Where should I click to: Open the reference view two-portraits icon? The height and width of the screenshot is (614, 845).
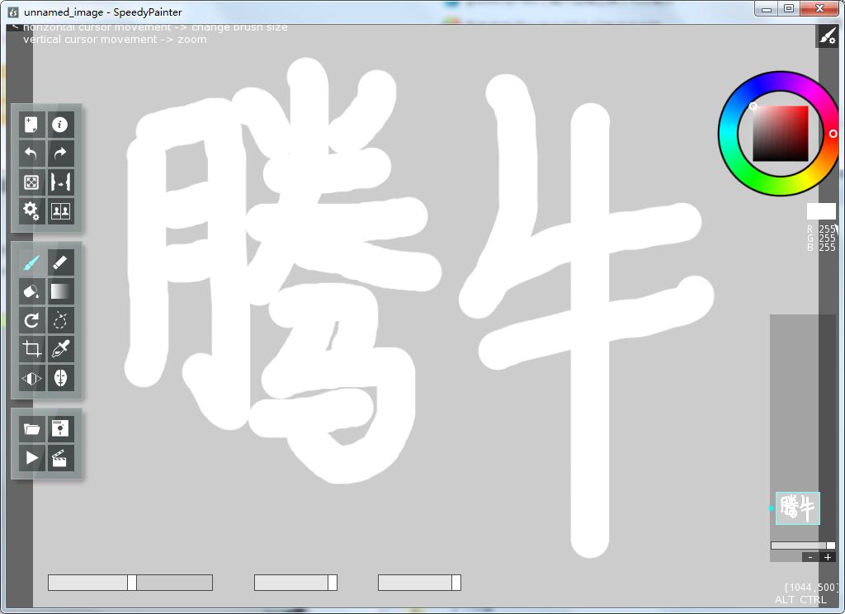60,210
